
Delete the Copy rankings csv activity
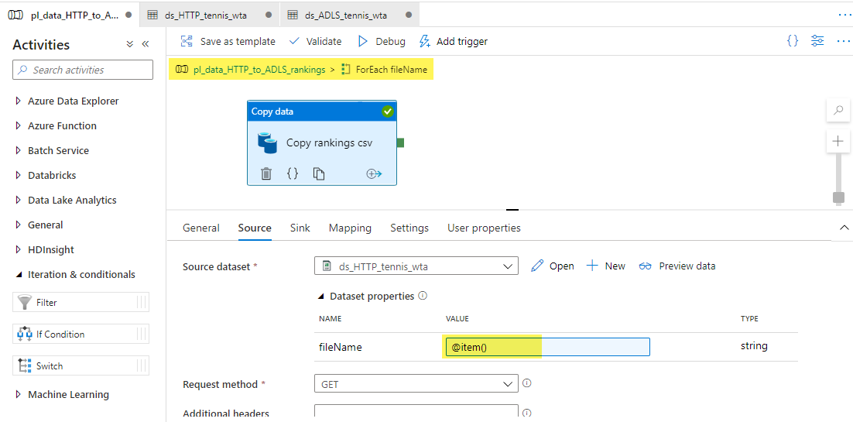266,173
